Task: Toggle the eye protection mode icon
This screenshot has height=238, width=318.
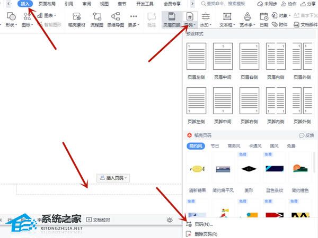Action: click(170, 220)
